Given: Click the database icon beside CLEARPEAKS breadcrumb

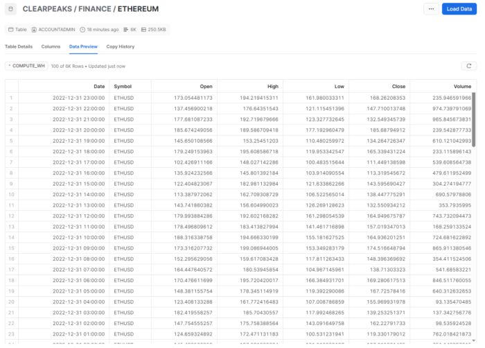Looking at the screenshot, I should (x=11, y=9).
